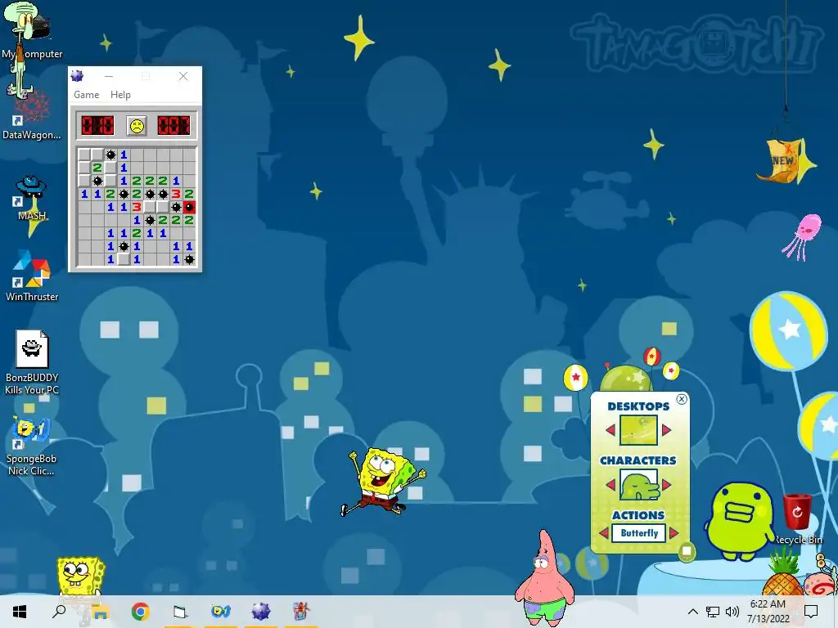Show next character in Tamagotchi panel
The image size is (838, 628).
pos(666,485)
